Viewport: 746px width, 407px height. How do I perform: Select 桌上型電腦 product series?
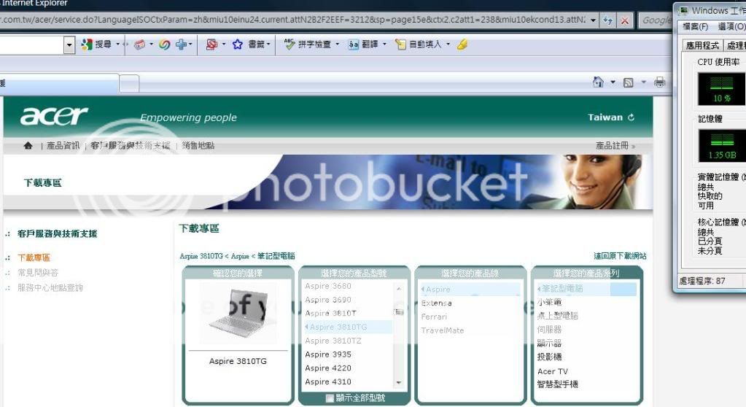pyautogui.click(x=557, y=316)
